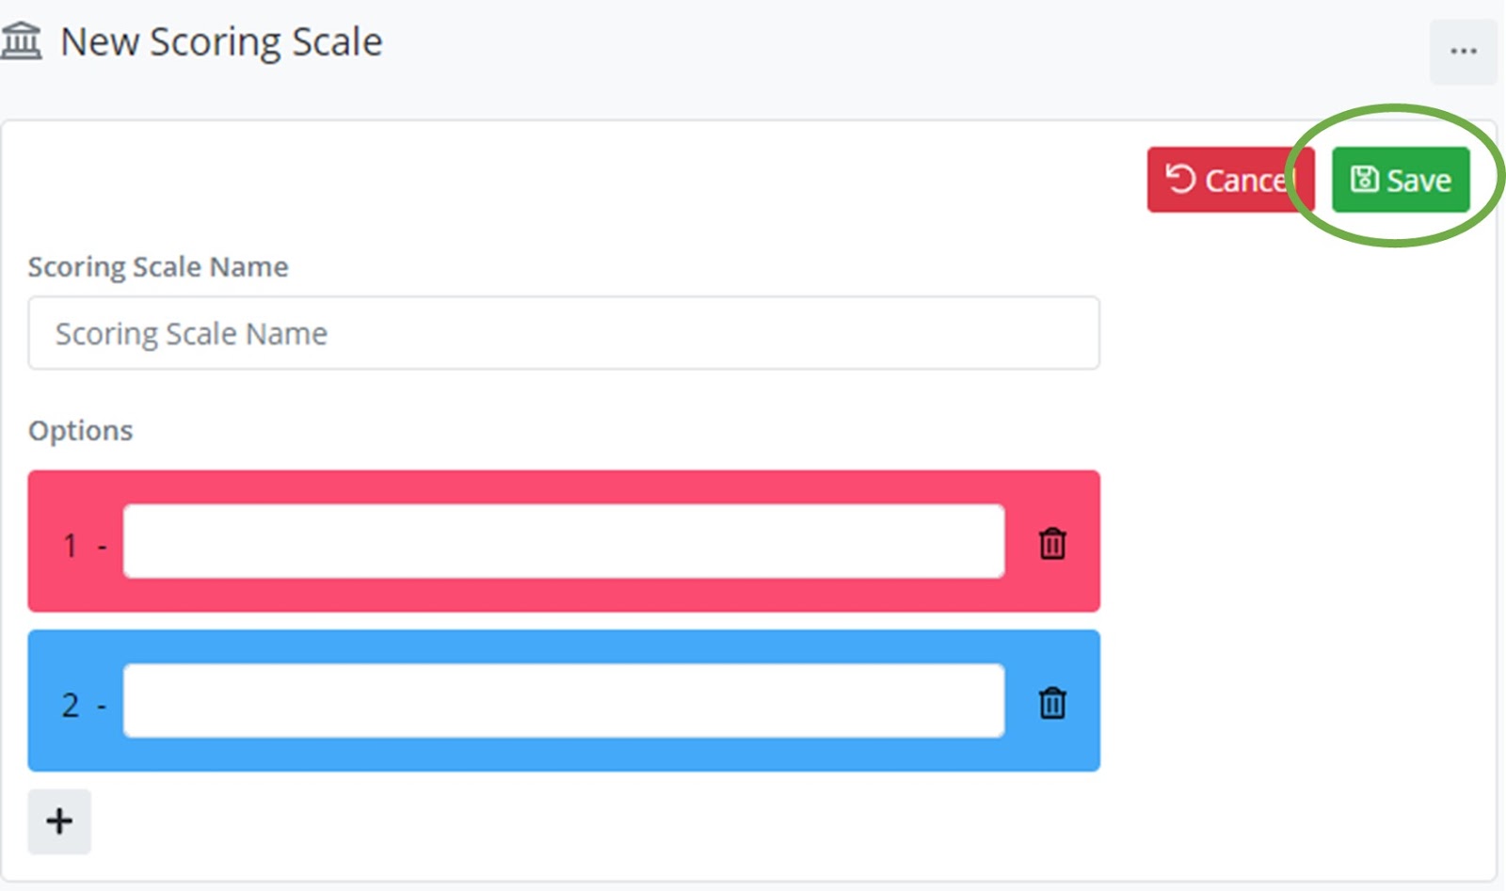
Task: Click the "New Scoring Scale" page title
Action: [221, 42]
